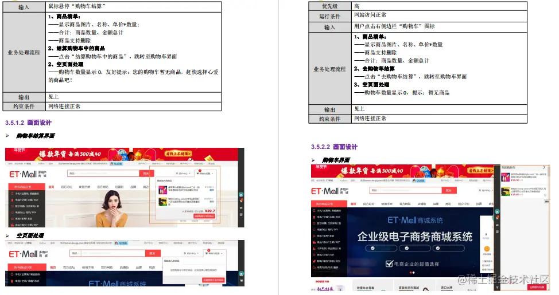Open first product thumbnail in 我的购物车 side panel
This screenshot has width=559, height=295.
(505, 177)
